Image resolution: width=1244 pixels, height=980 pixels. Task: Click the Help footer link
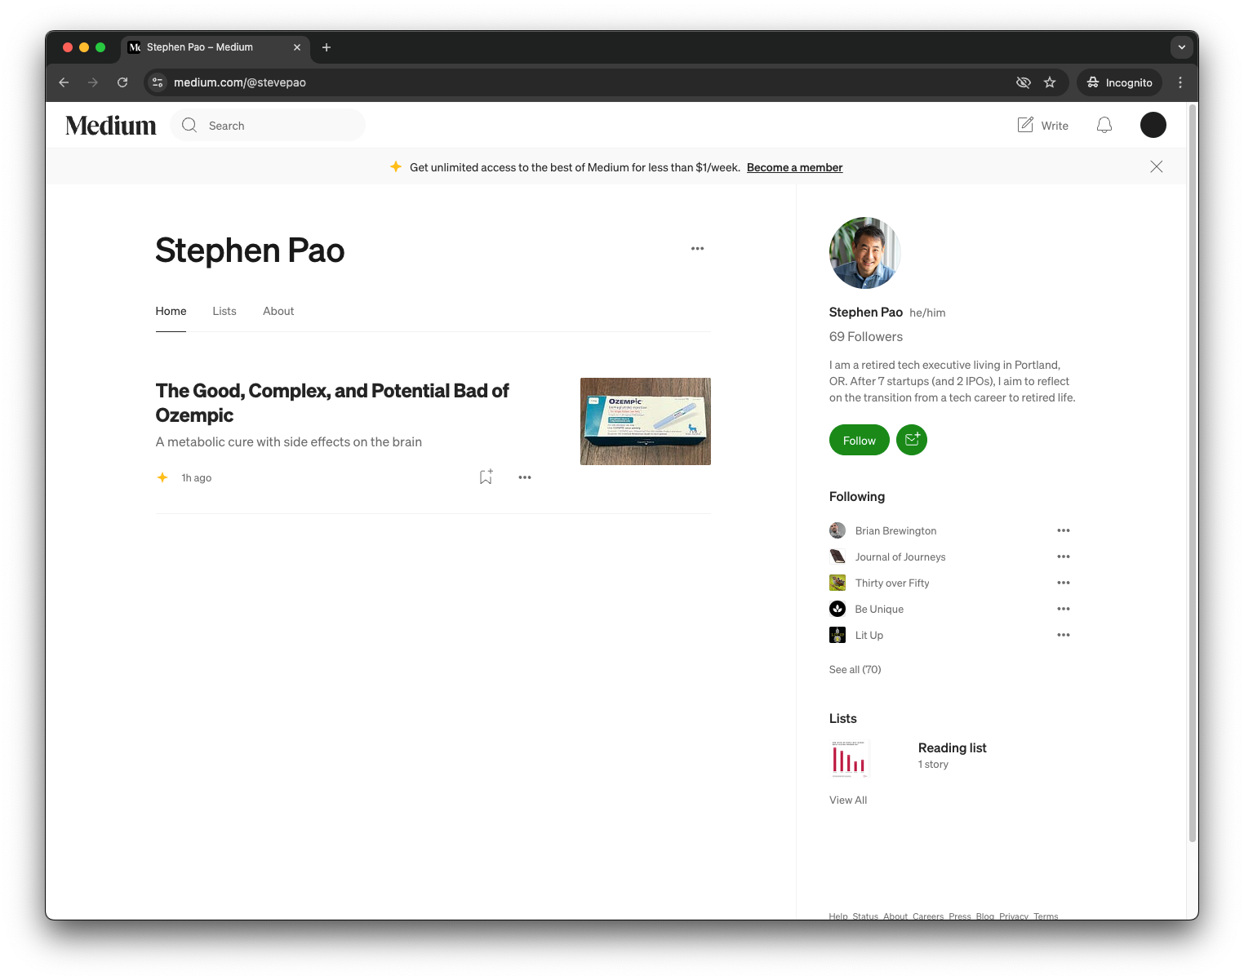point(838,916)
